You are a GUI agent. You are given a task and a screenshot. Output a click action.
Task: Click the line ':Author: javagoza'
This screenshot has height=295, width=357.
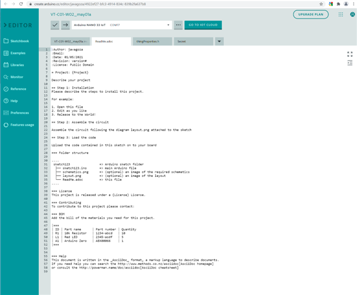(67, 50)
